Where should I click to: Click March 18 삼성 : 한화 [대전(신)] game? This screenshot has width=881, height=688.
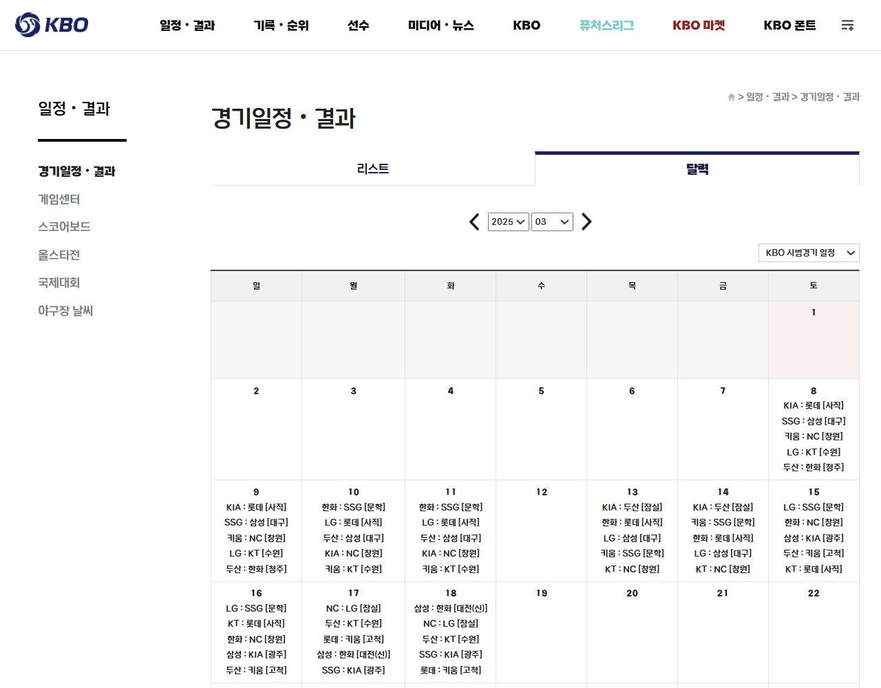(451, 608)
